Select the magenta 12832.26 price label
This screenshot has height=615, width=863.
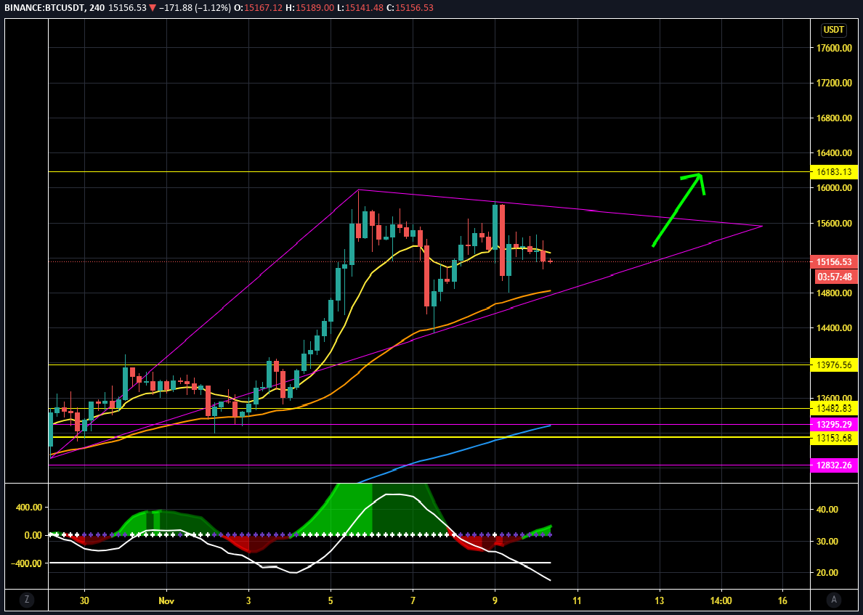[x=834, y=465]
